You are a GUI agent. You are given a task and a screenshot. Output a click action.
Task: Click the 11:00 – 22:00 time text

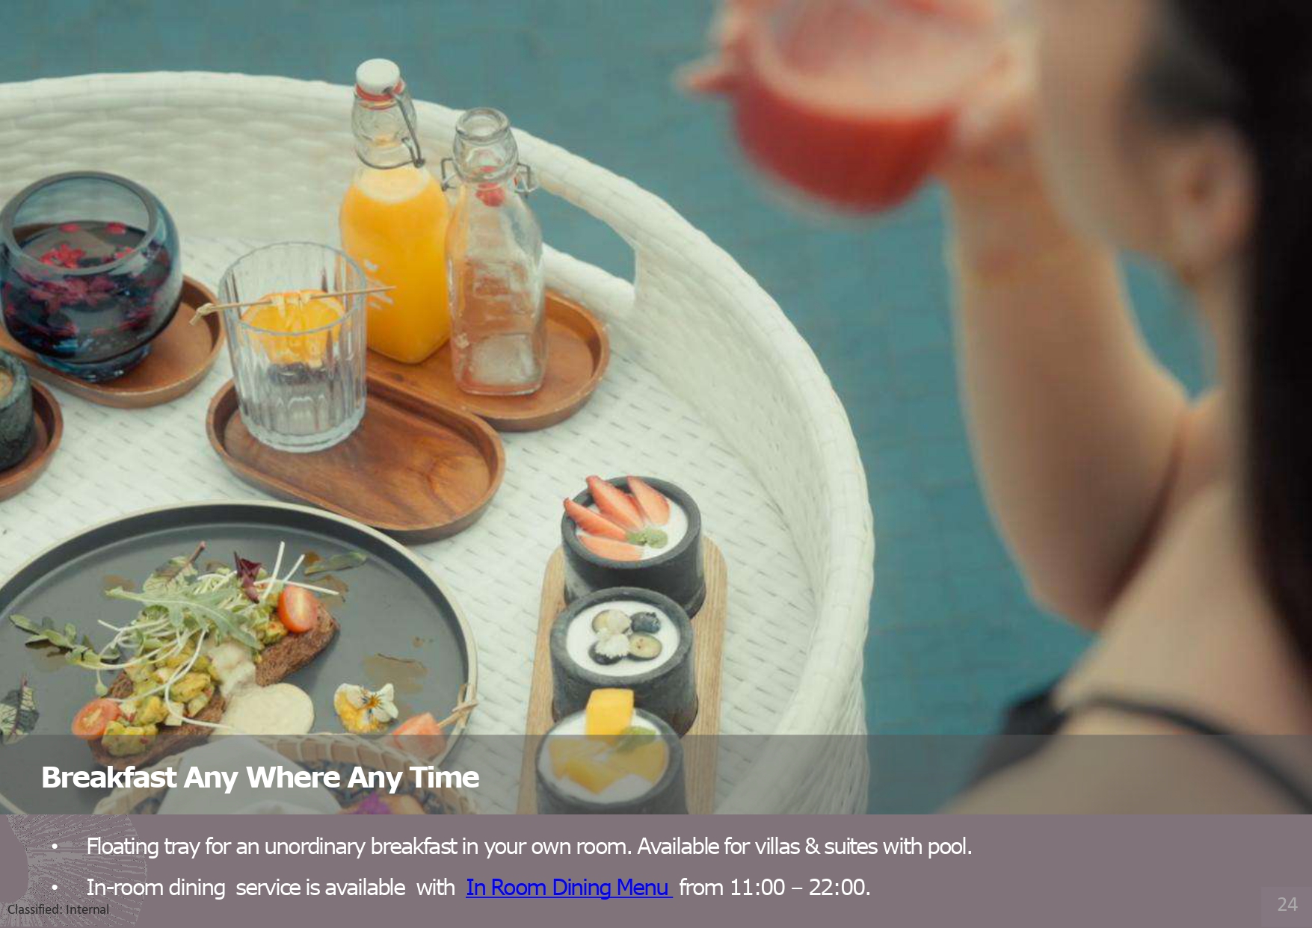pyautogui.click(x=799, y=887)
